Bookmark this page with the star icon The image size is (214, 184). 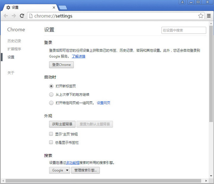[201, 16]
